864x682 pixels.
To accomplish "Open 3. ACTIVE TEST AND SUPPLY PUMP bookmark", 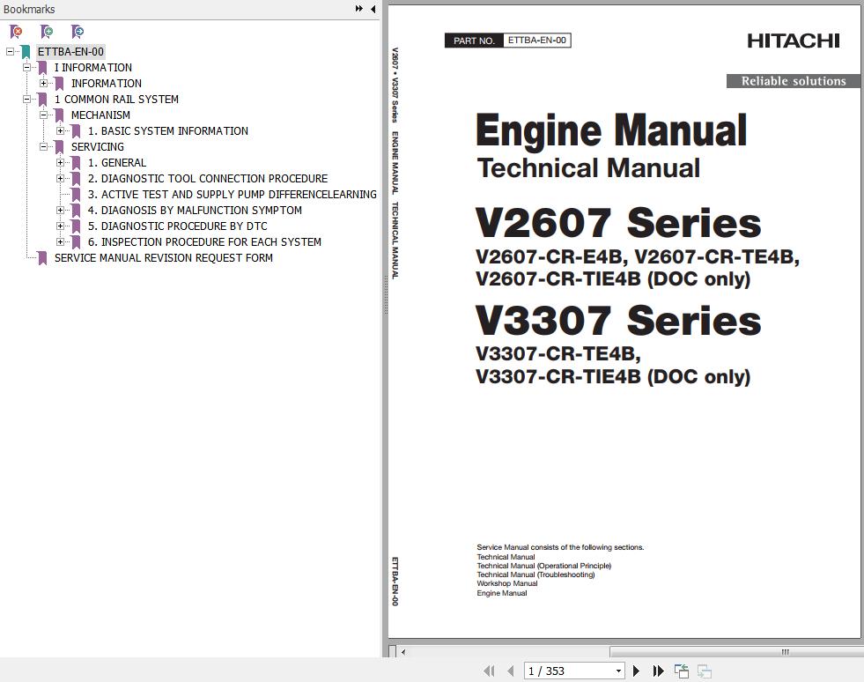I will (x=232, y=195).
